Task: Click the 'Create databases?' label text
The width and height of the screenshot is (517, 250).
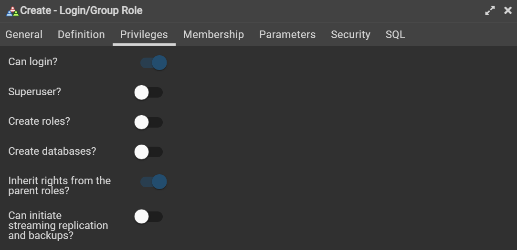Action: (52, 151)
